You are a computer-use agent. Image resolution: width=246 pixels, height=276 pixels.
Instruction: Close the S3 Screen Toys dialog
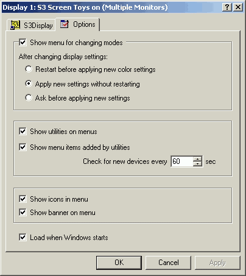click(238, 7)
